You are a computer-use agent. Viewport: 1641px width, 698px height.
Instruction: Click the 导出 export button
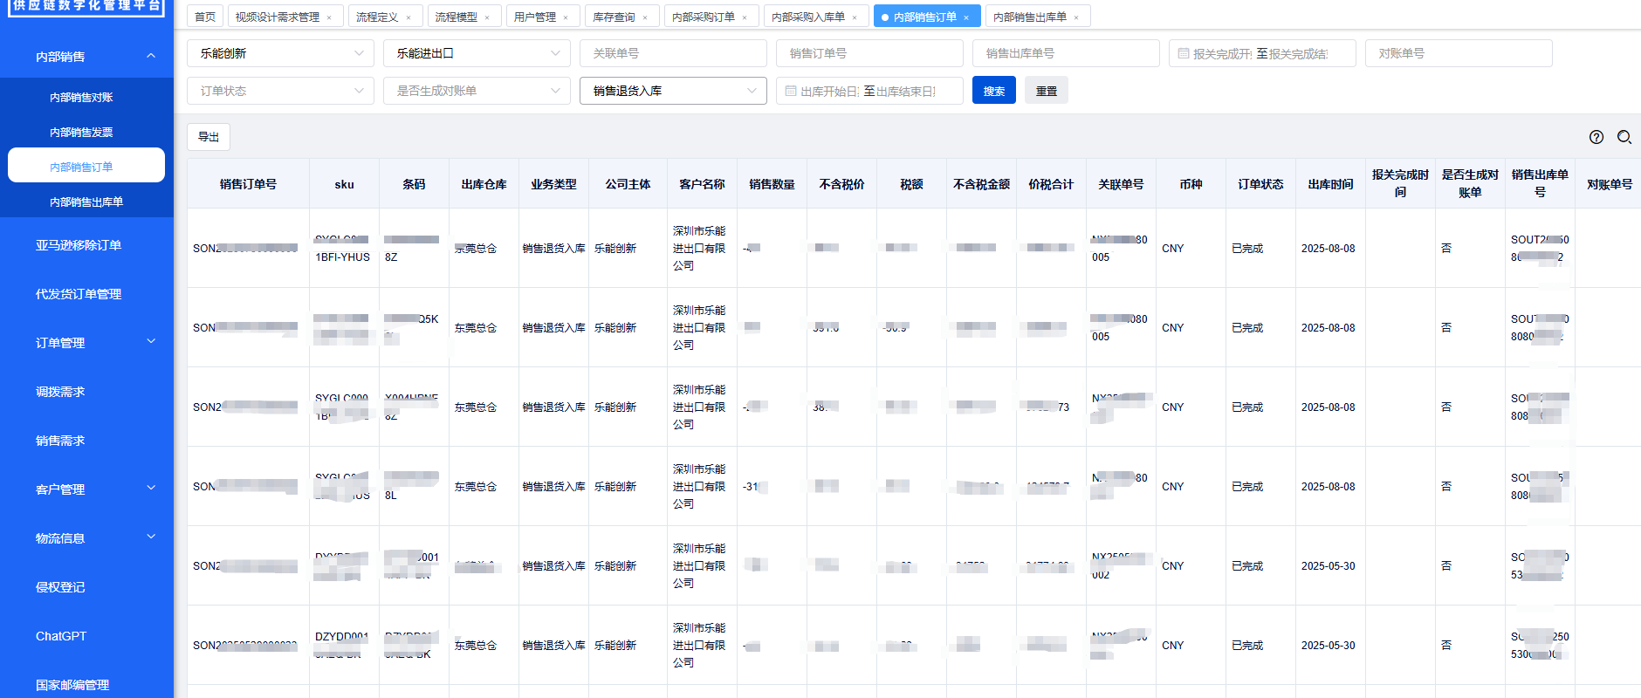point(209,137)
